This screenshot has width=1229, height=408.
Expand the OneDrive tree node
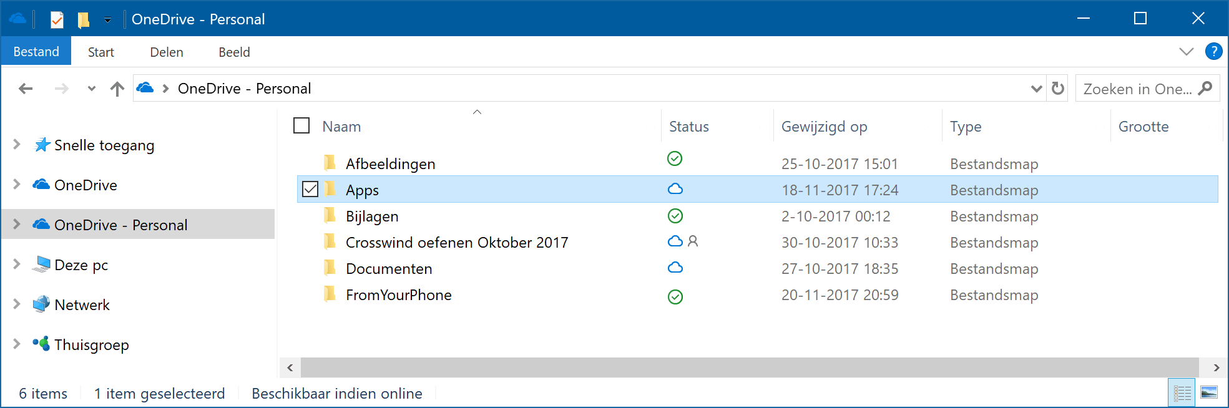click(x=17, y=185)
